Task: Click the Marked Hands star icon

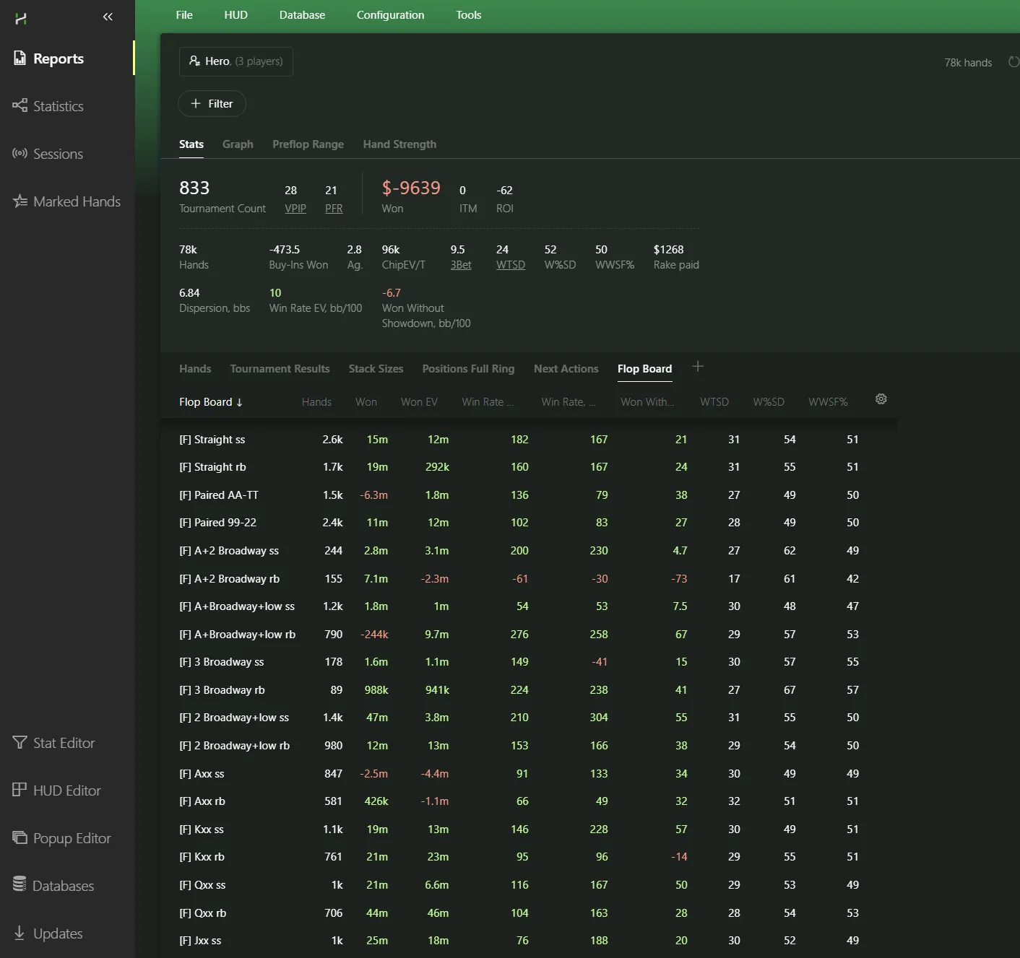Action: [x=20, y=201]
